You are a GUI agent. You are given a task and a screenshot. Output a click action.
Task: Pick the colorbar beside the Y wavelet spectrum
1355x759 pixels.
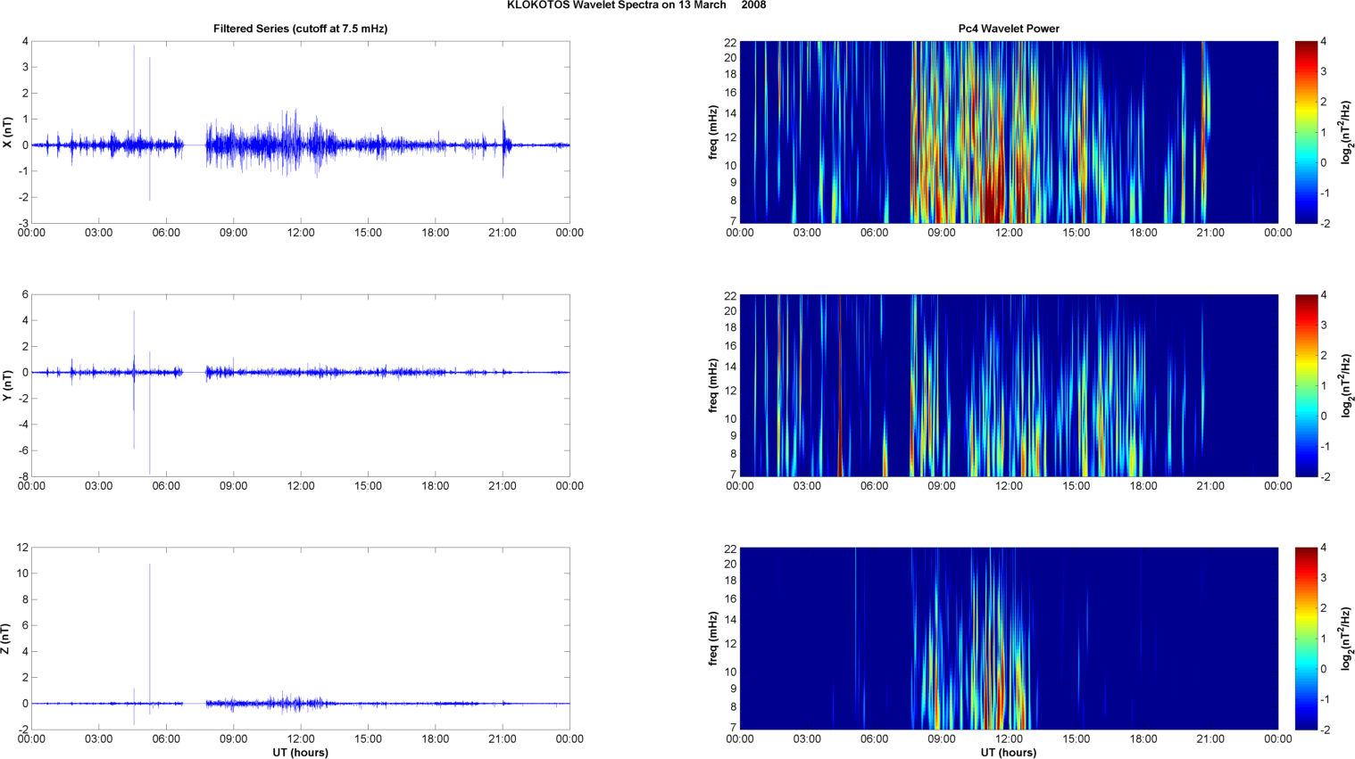(x=1306, y=385)
